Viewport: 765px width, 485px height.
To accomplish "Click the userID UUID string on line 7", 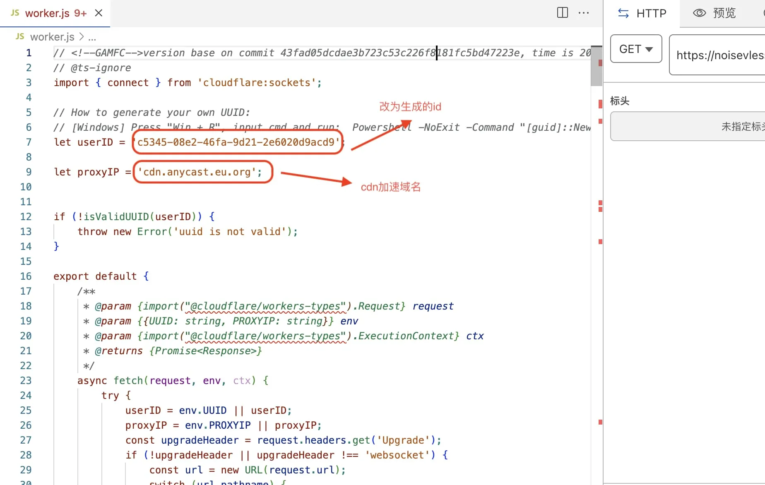I will [x=238, y=142].
